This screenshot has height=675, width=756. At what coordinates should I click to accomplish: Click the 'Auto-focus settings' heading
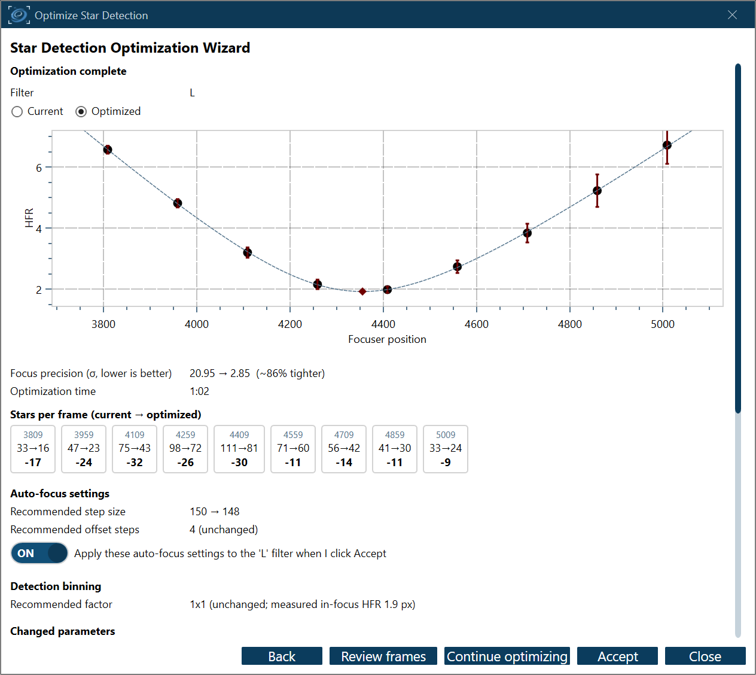point(60,494)
